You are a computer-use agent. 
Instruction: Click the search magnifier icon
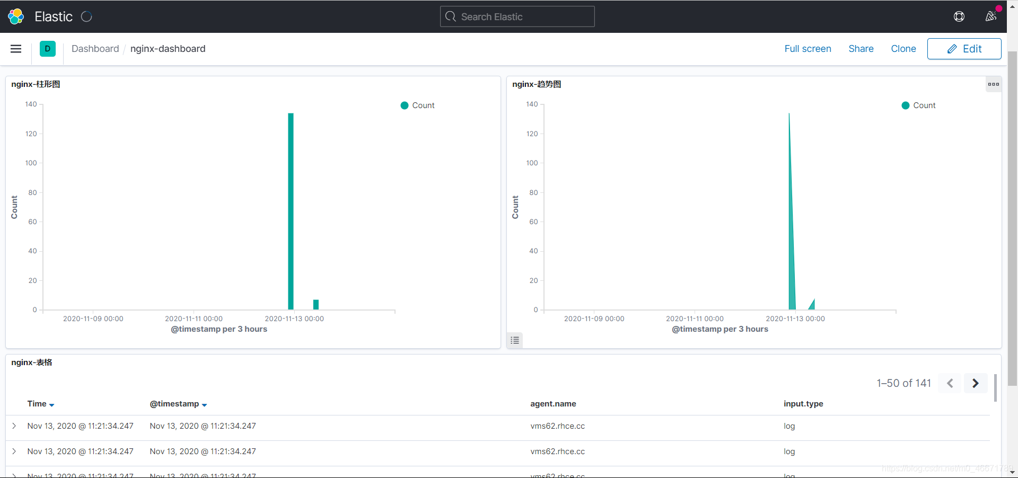[x=451, y=16]
